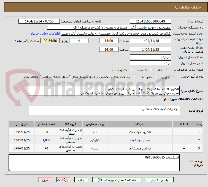The image size is (208, 187).
Task: Open the اطلاعات تماس خریدار link
Action: (45, 33)
